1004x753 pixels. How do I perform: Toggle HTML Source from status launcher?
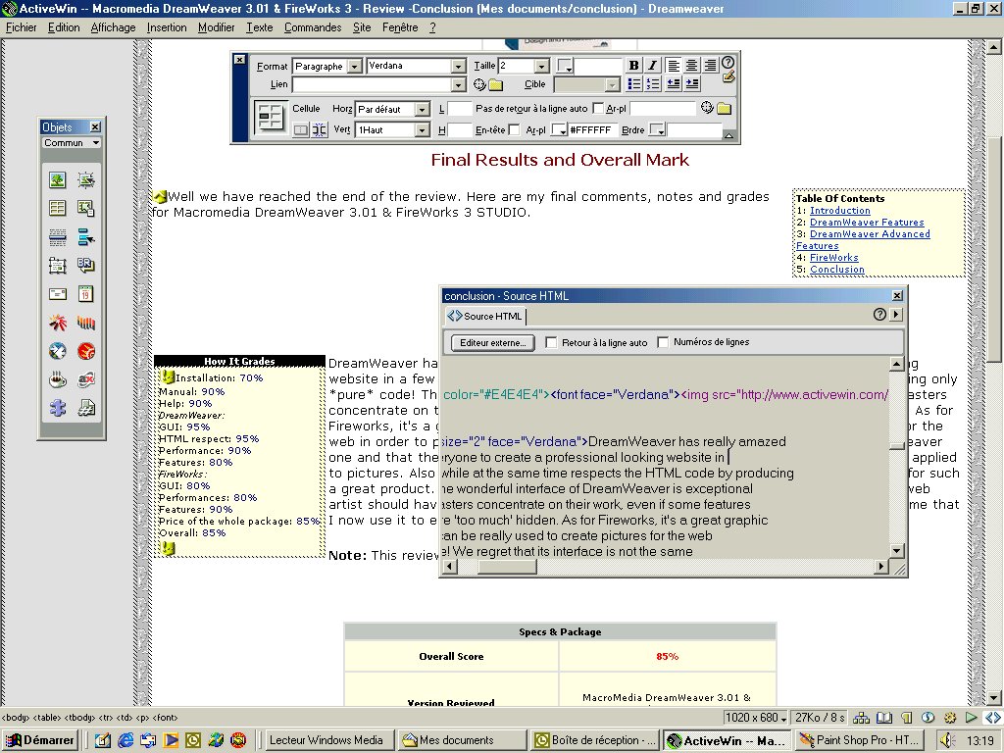(x=993, y=718)
